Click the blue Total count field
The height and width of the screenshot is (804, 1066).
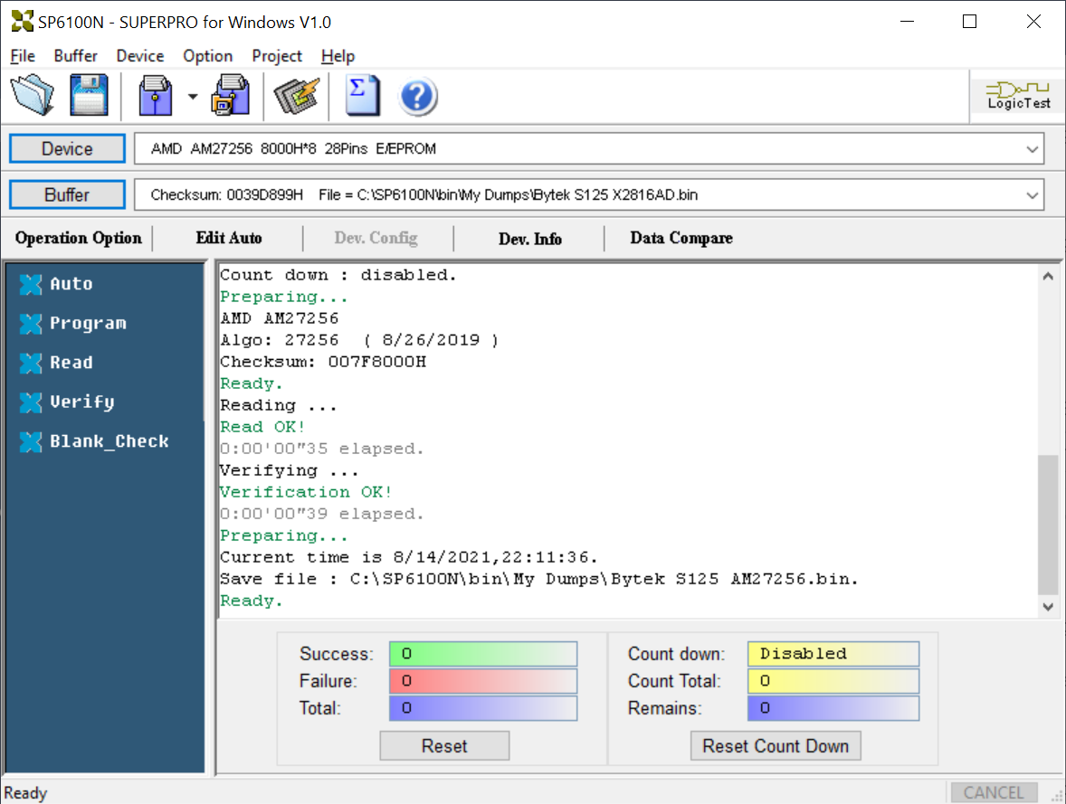(x=482, y=708)
